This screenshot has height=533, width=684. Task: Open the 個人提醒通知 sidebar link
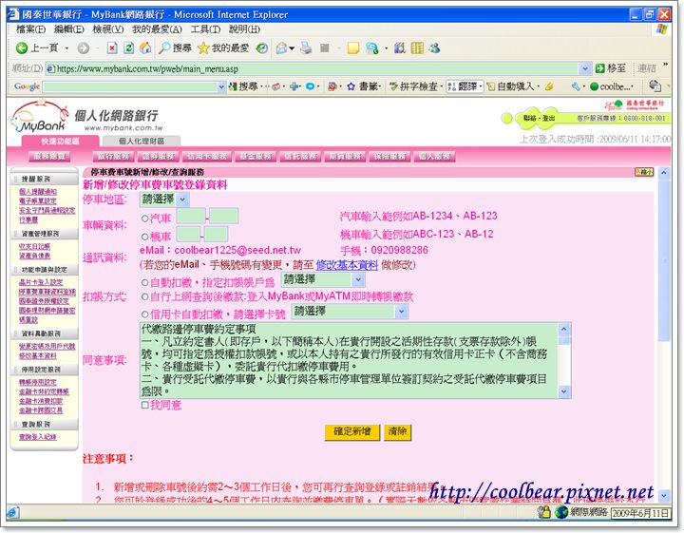(x=37, y=192)
